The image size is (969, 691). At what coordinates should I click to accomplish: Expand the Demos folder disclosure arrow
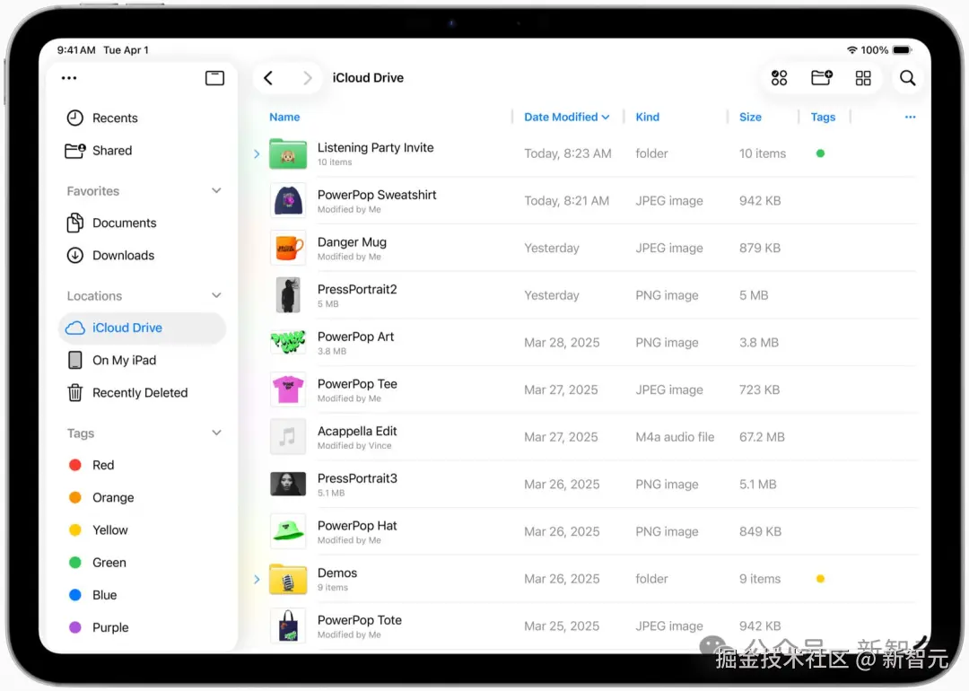tap(258, 579)
